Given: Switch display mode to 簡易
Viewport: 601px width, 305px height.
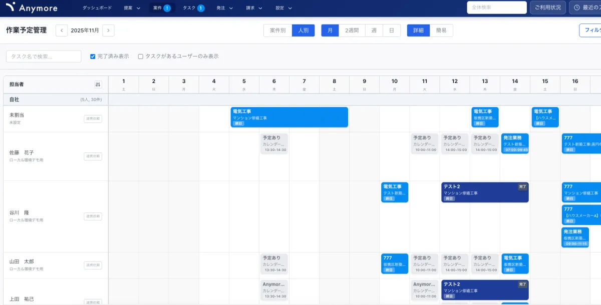Looking at the screenshot, I should (441, 30).
